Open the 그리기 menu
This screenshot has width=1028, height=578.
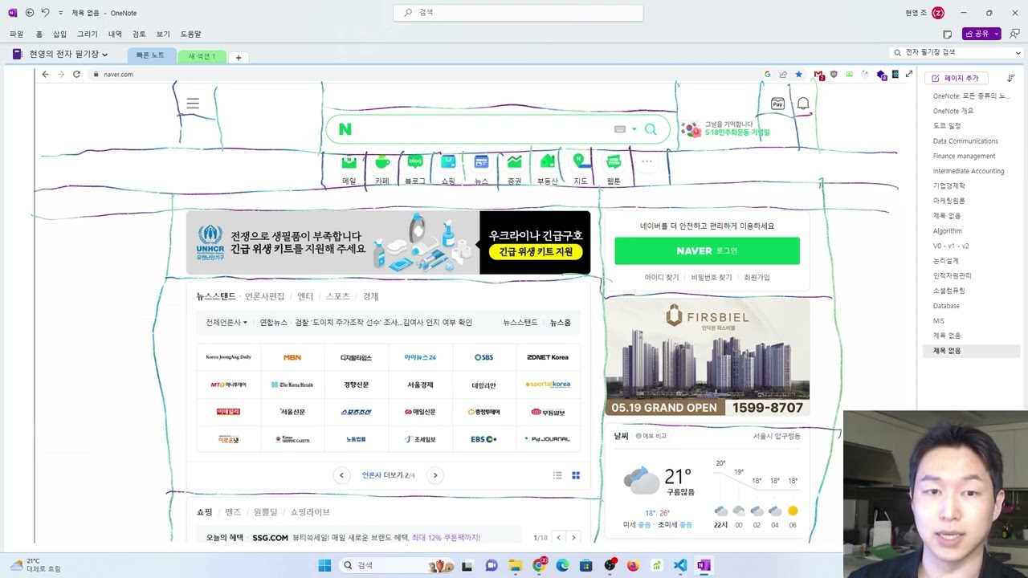87,35
